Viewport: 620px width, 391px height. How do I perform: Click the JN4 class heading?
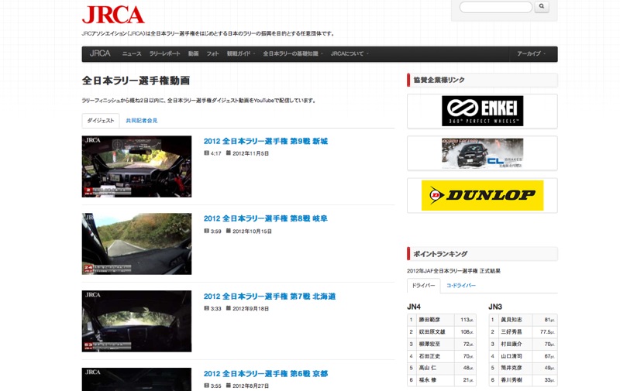[414, 307]
